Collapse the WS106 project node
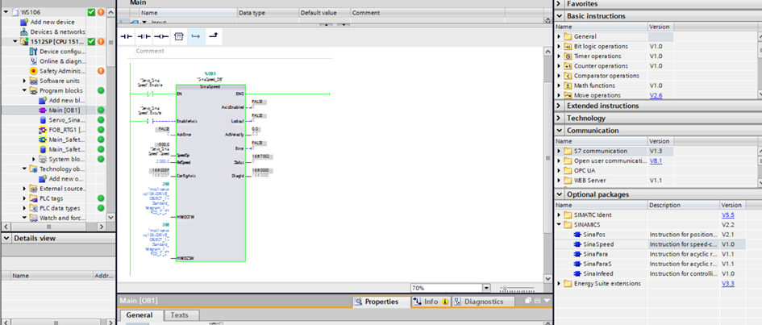The width and height of the screenshot is (762, 325). click(x=6, y=12)
